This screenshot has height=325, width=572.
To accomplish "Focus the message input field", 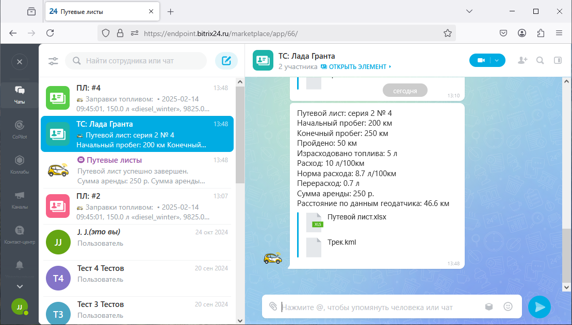I will tap(380, 307).
